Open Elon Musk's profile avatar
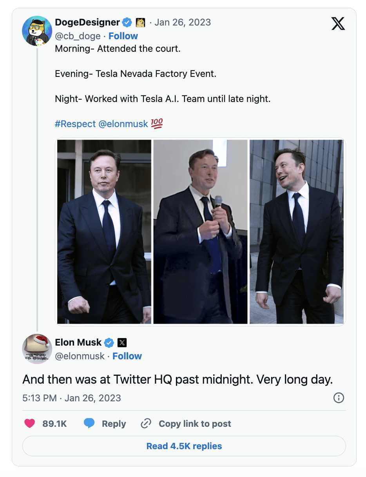Image resolution: width=366 pixels, height=477 pixels. (x=37, y=349)
